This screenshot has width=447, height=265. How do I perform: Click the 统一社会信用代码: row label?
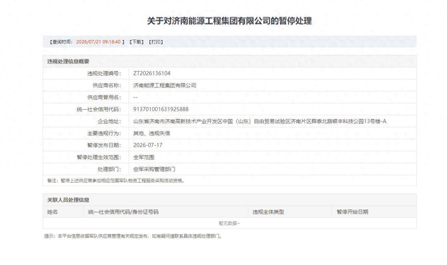pyautogui.click(x=99, y=109)
